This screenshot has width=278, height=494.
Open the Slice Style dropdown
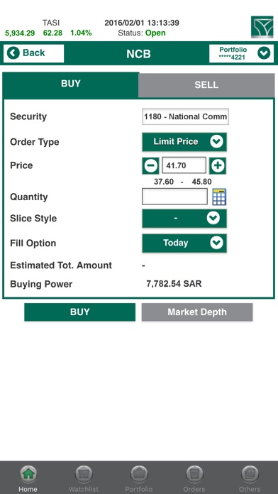click(x=184, y=218)
